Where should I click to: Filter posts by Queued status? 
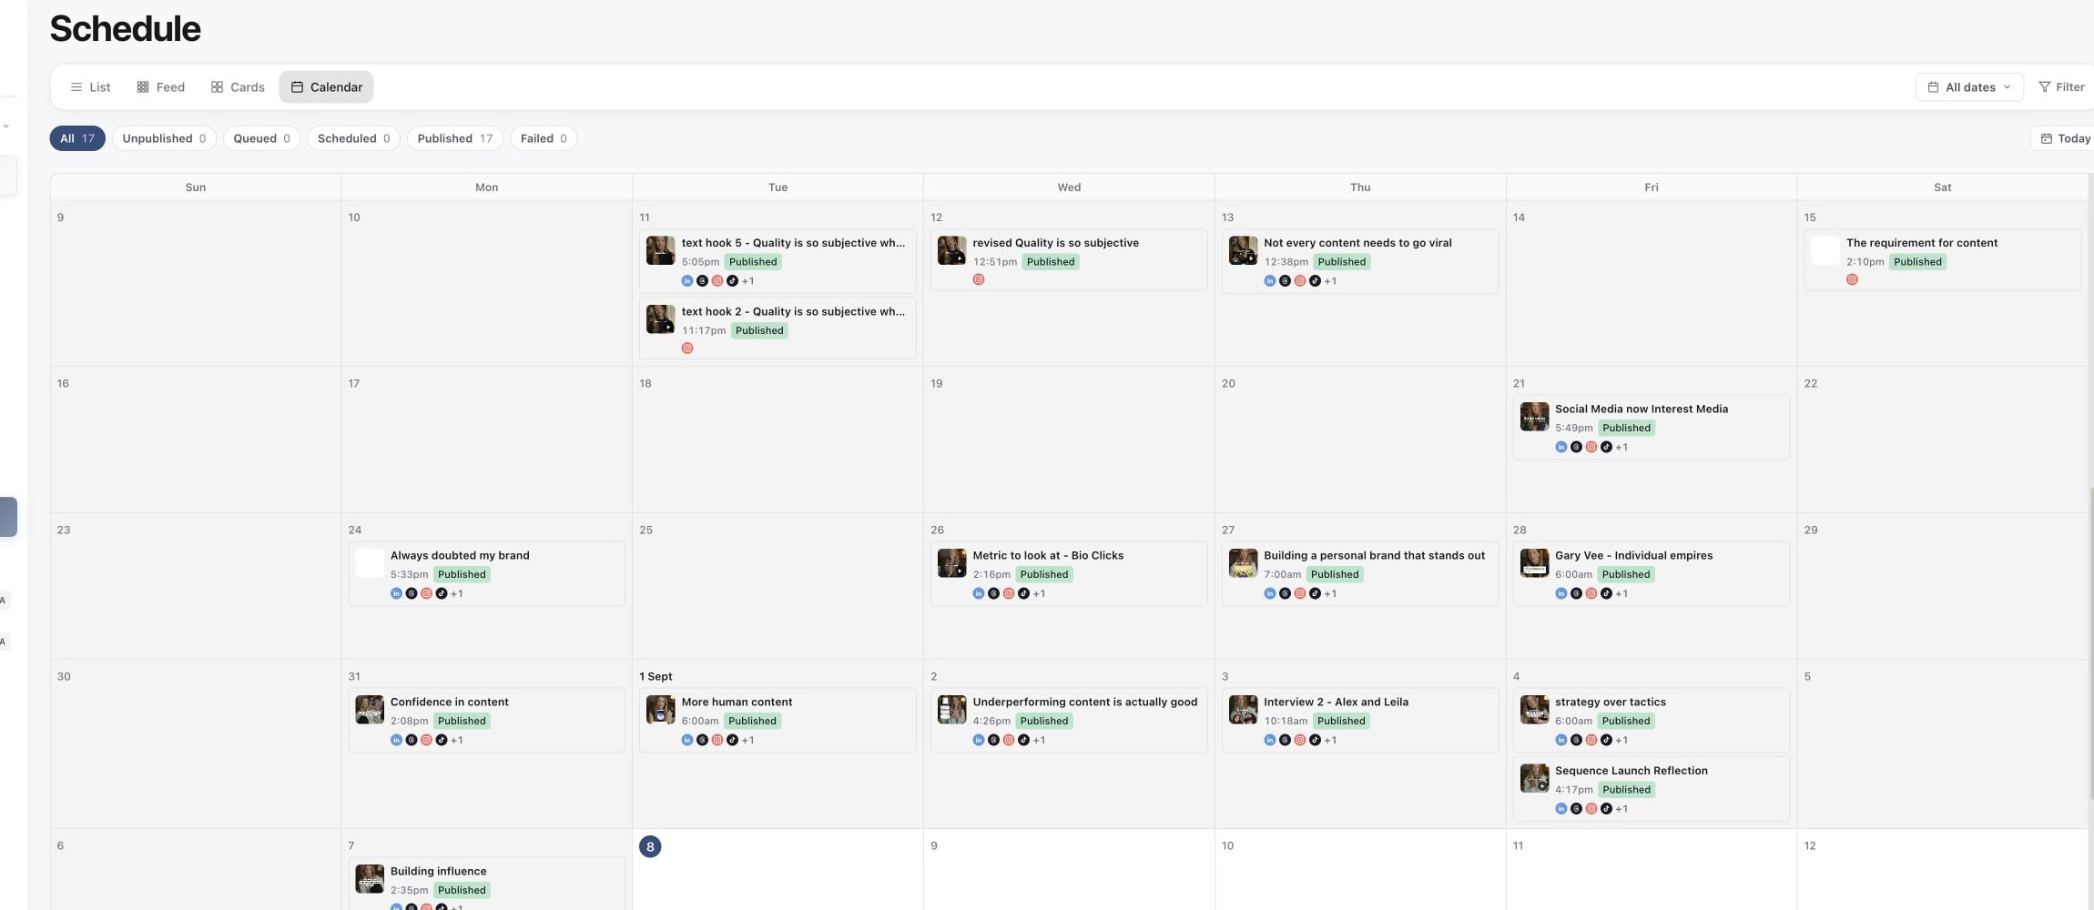(261, 138)
